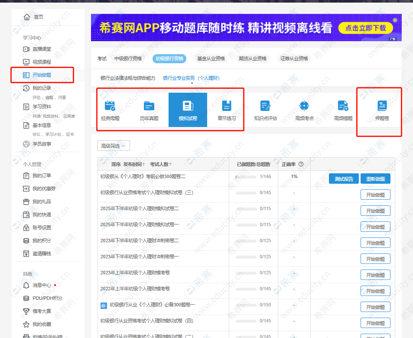This screenshot has height=338, width=413.
Task: Open 直播课堂 in the sidebar
Action: pyautogui.click(x=42, y=49)
